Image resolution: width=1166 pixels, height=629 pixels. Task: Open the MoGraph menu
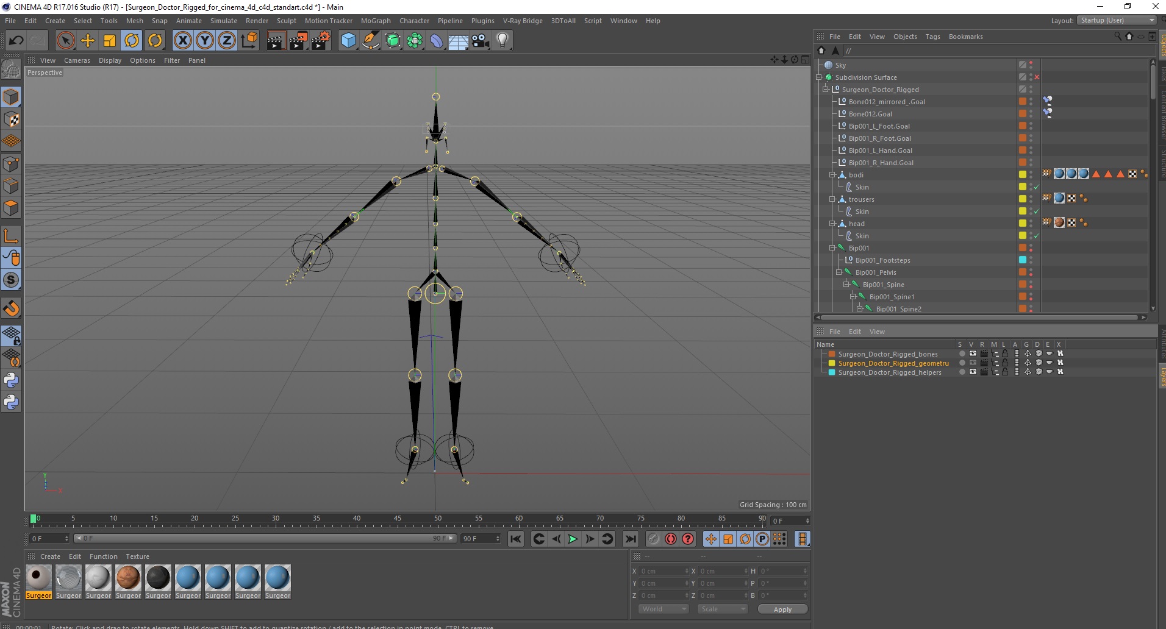[376, 21]
